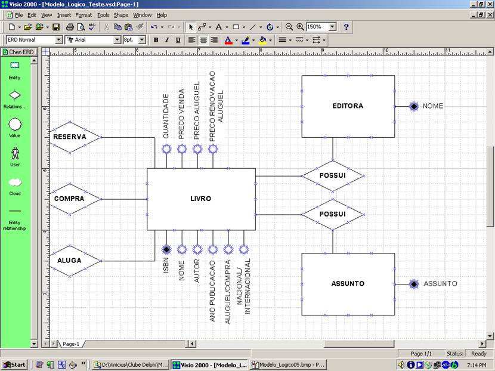
Task: Switch to the Page-1 tab
Action: tap(70, 344)
